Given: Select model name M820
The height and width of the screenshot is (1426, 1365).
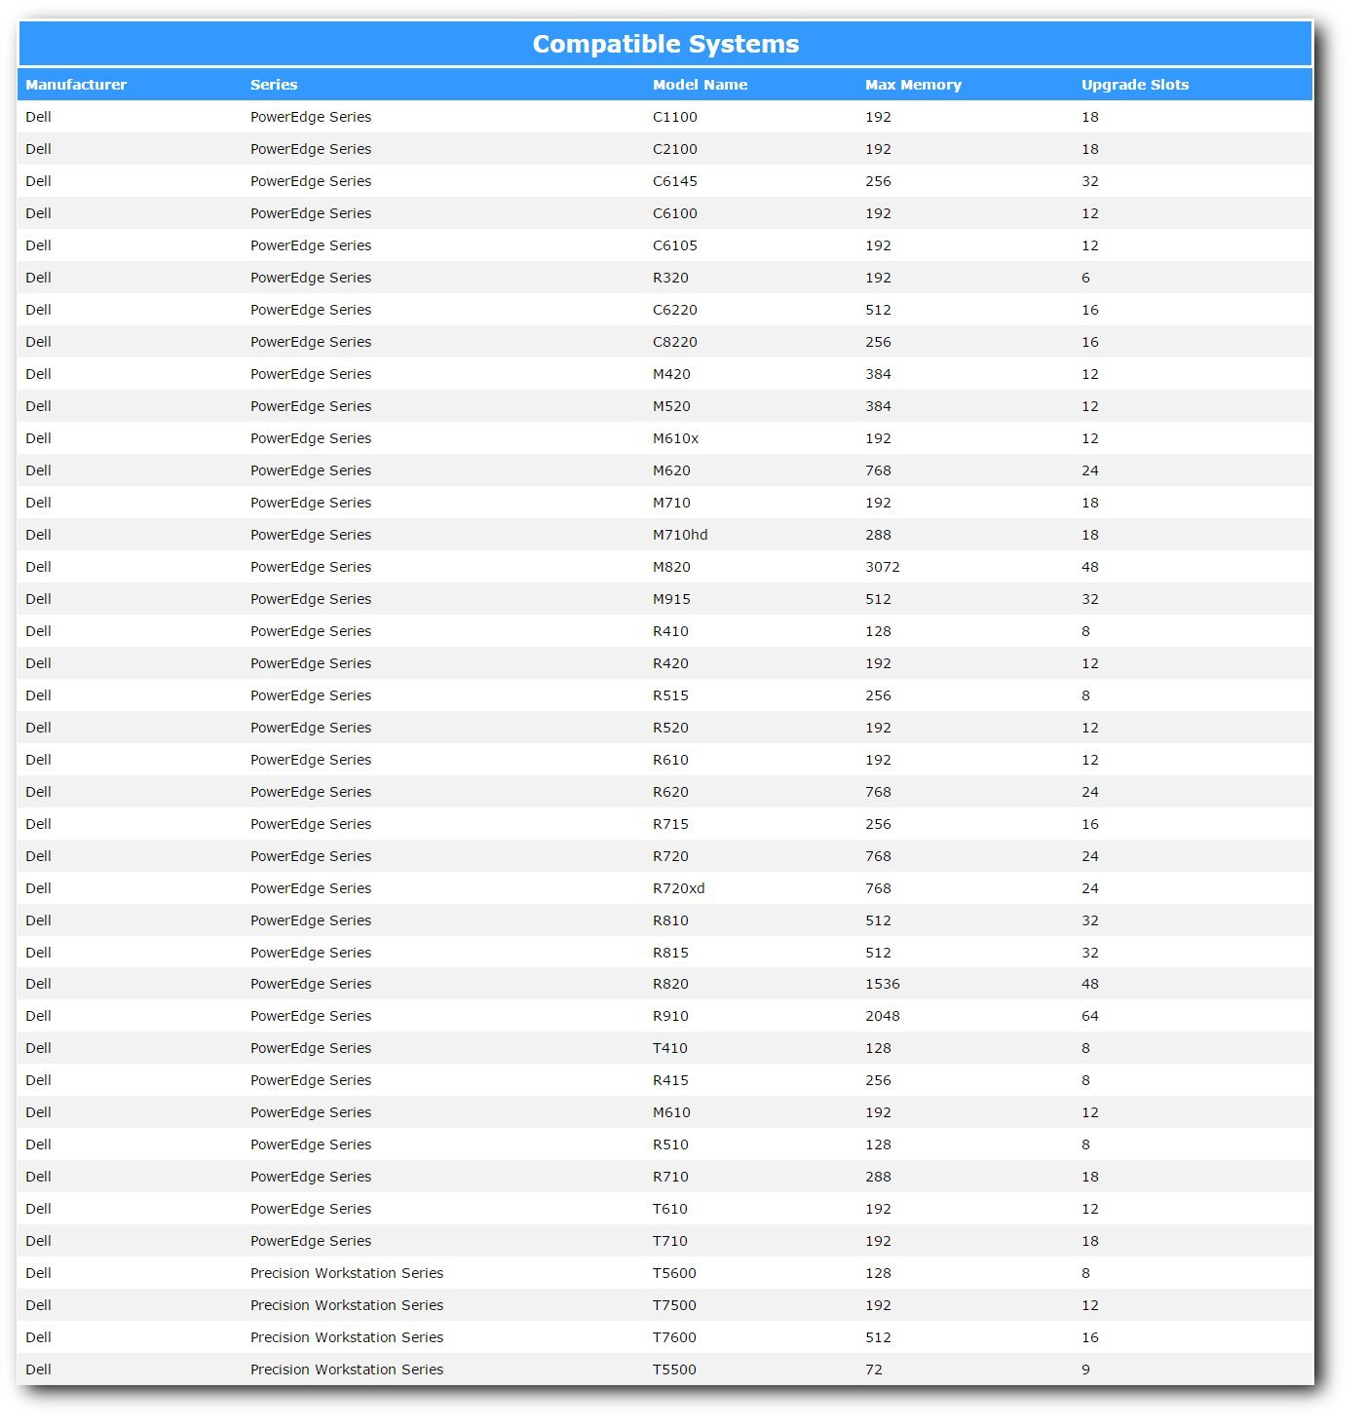Looking at the screenshot, I should click(x=671, y=567).
